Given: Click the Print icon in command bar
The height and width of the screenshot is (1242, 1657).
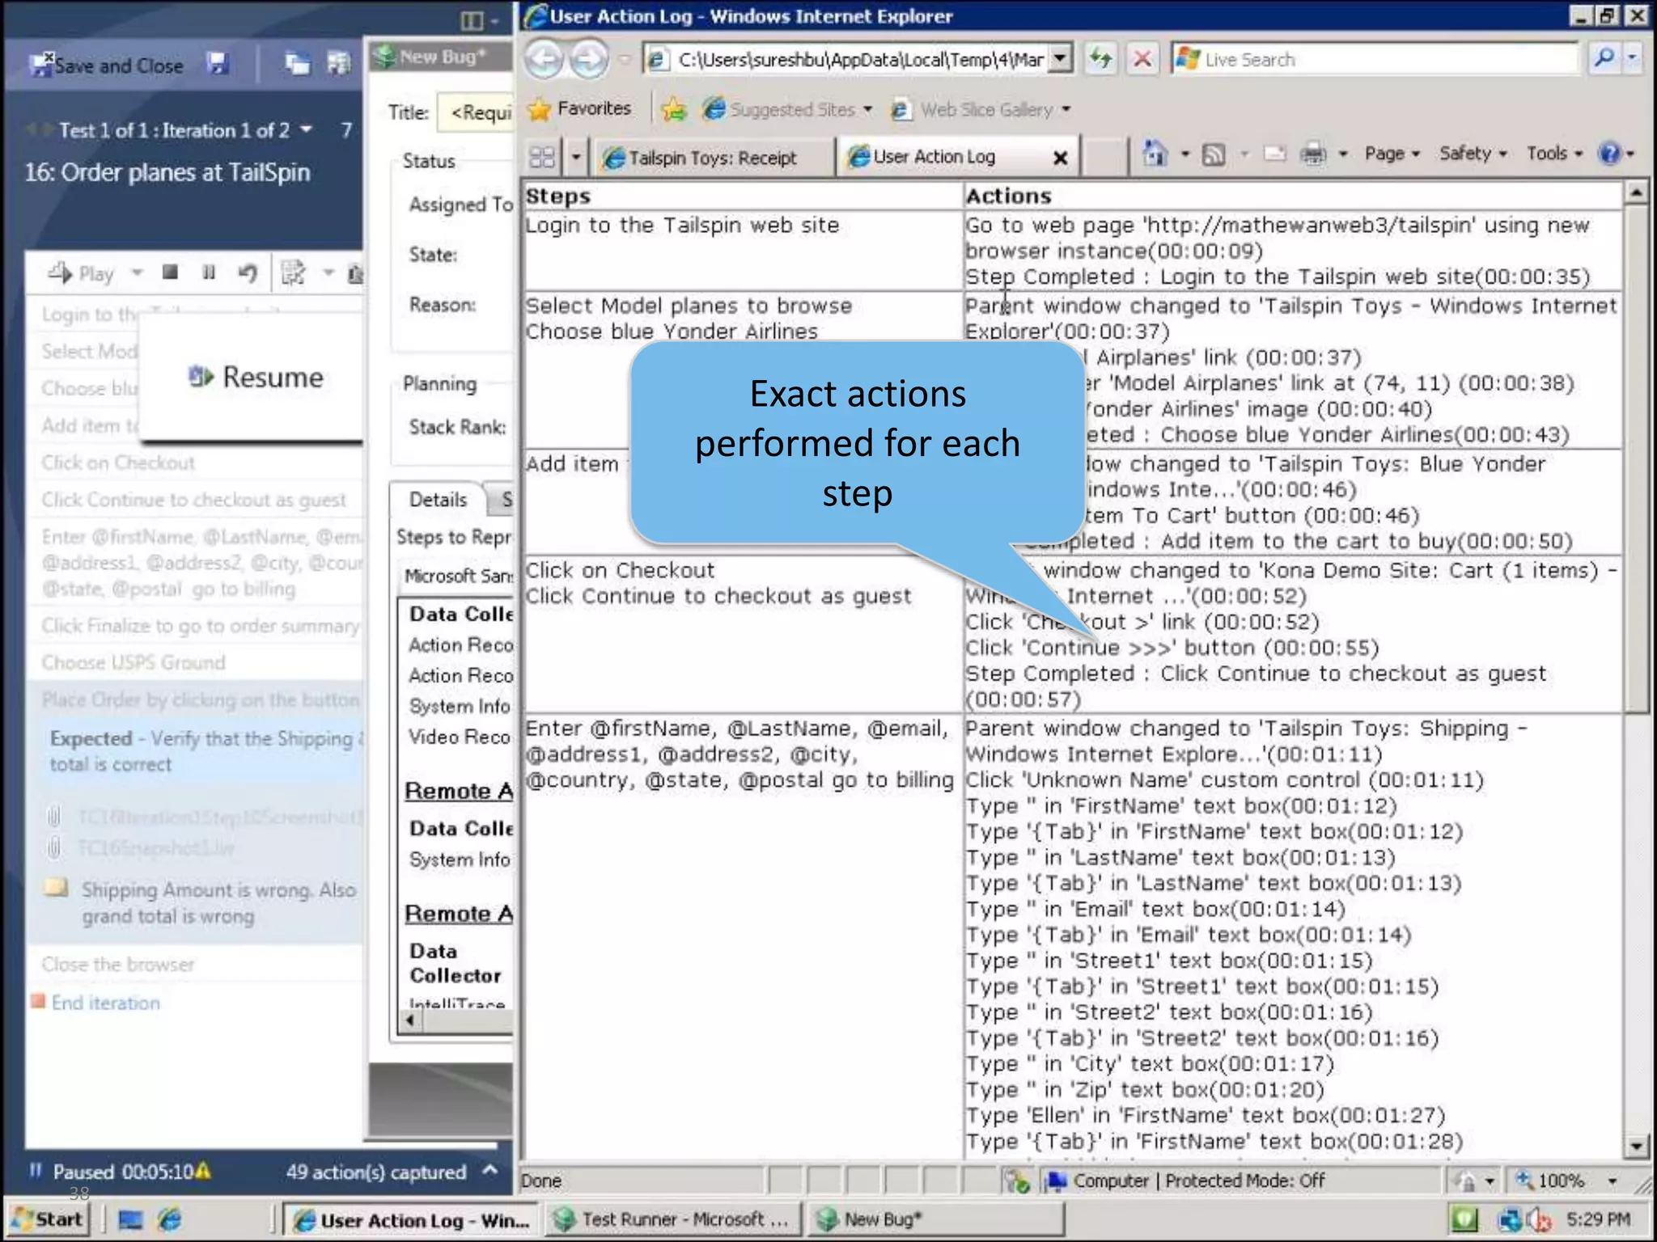Looking at the screenshot, I should point(1312,153).
